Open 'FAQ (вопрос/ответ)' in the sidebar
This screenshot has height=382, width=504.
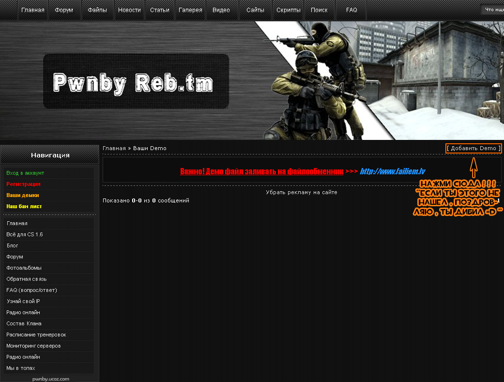(x=31, y=290)
